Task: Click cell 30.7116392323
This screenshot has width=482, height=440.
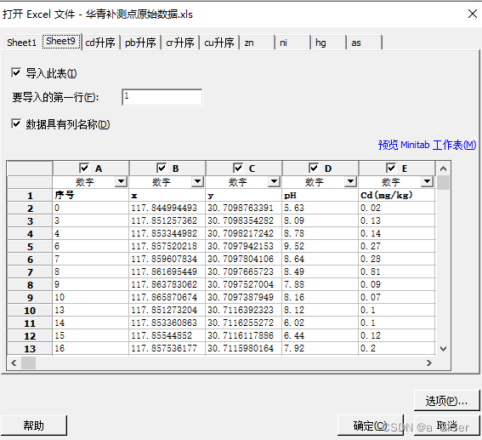Action: (243, 310)
